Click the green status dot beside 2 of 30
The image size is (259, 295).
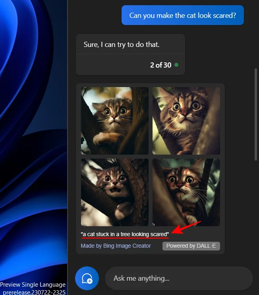(176, 65)
